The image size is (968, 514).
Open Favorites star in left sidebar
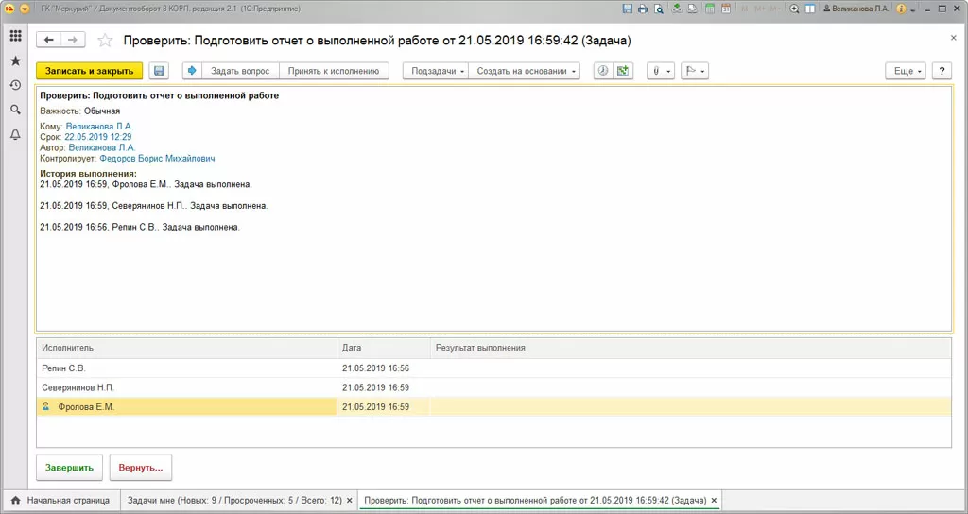point(15,60)
